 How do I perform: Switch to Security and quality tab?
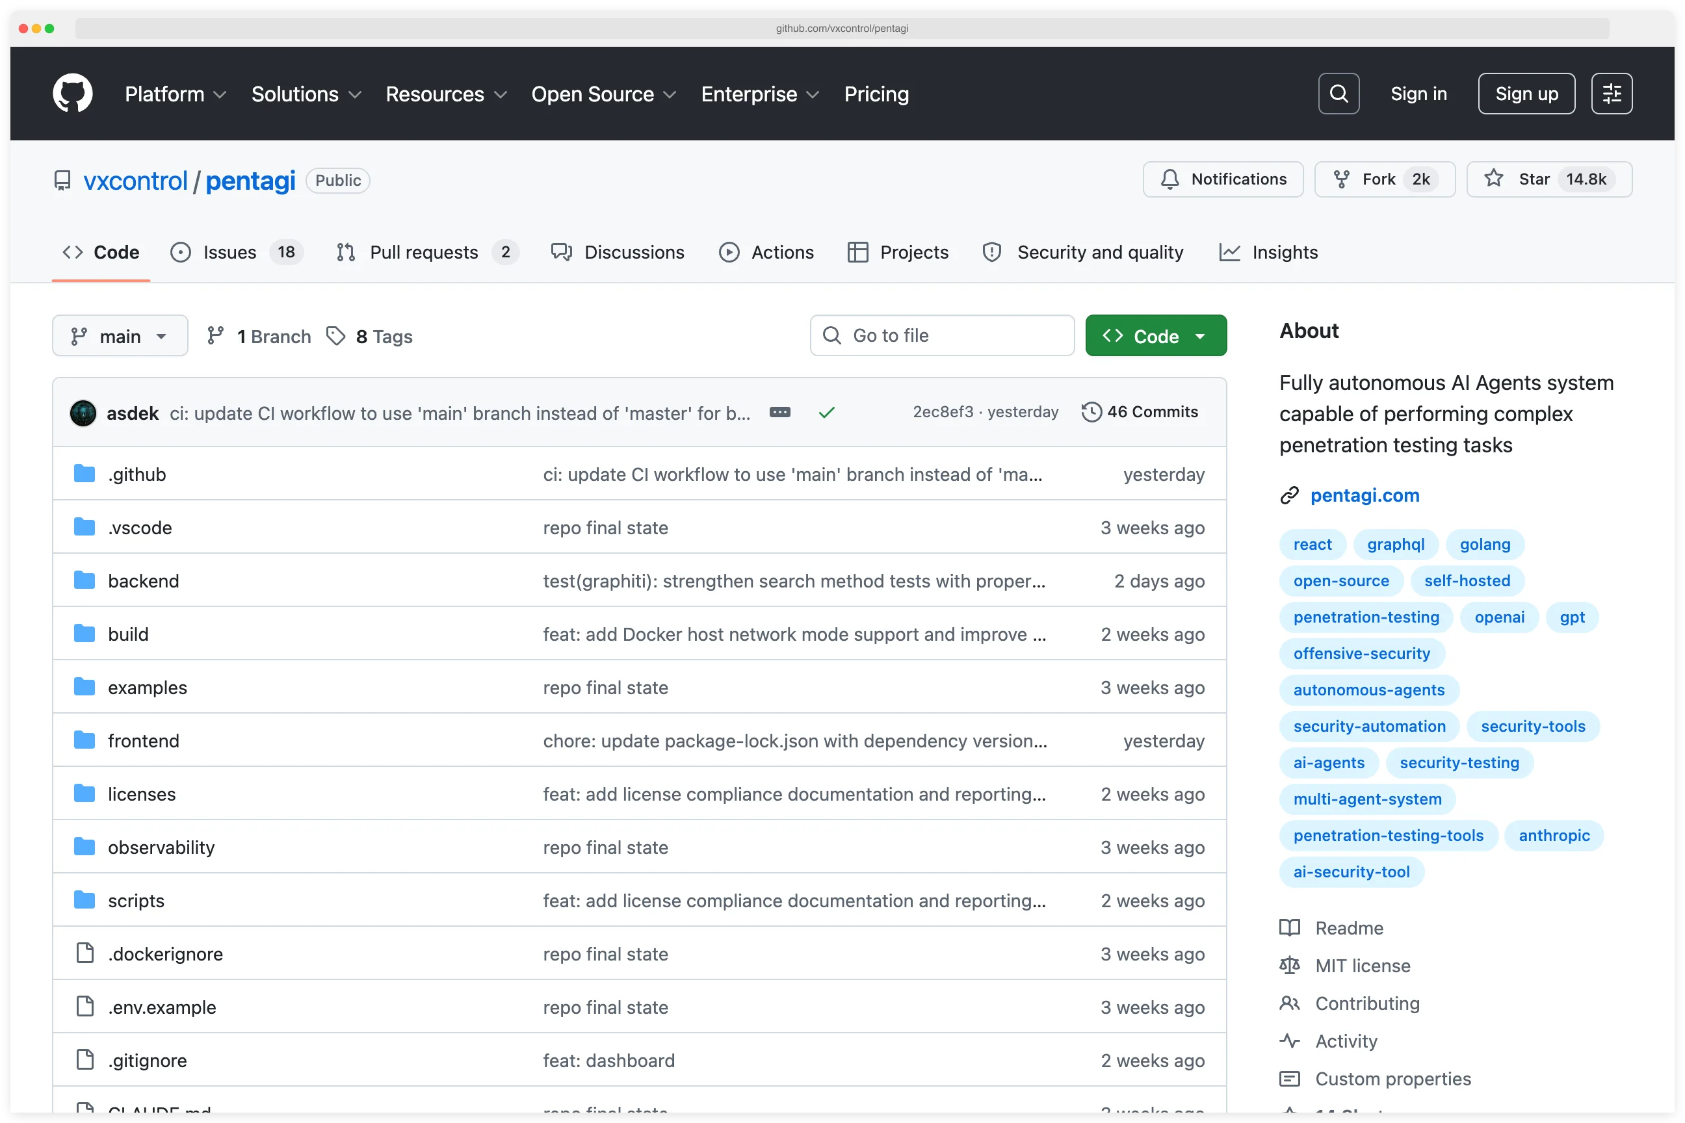pos(1082,252)
